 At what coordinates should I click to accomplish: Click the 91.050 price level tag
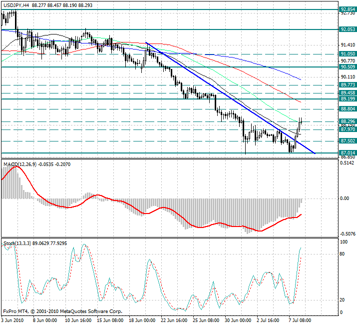click(348, 53)
